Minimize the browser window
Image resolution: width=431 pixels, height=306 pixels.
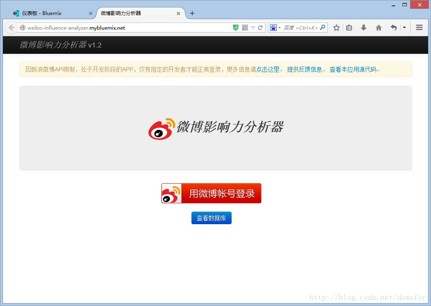pos(393,5)
